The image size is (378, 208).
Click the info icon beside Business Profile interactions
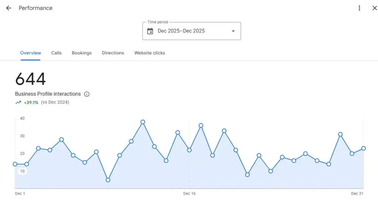click(x=87, y=94)
